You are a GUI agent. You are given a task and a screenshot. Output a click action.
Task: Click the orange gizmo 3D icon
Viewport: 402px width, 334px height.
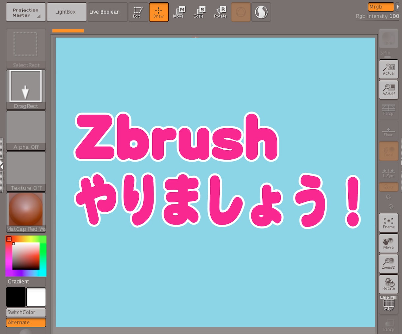coord(241,12)
